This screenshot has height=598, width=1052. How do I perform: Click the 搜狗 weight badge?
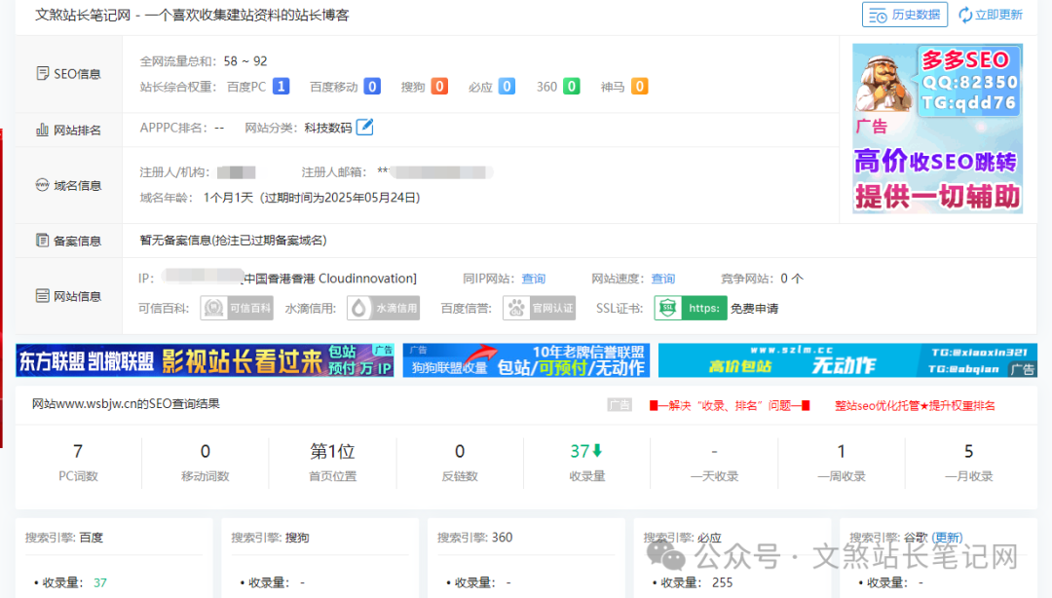coord(439,87)
